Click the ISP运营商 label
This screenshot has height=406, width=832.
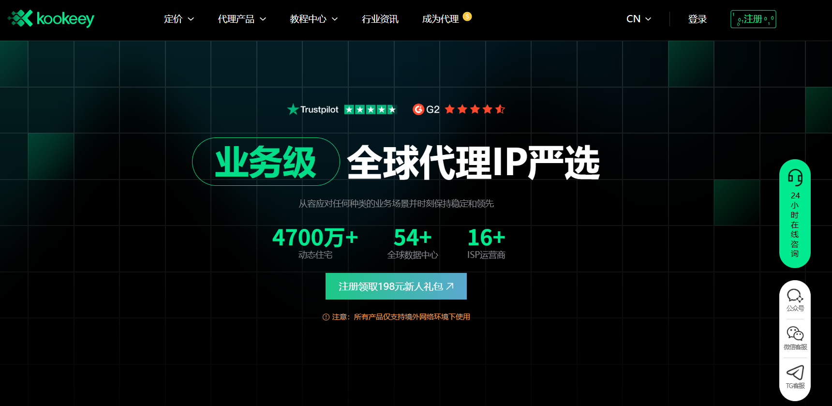tap(486, 255)
